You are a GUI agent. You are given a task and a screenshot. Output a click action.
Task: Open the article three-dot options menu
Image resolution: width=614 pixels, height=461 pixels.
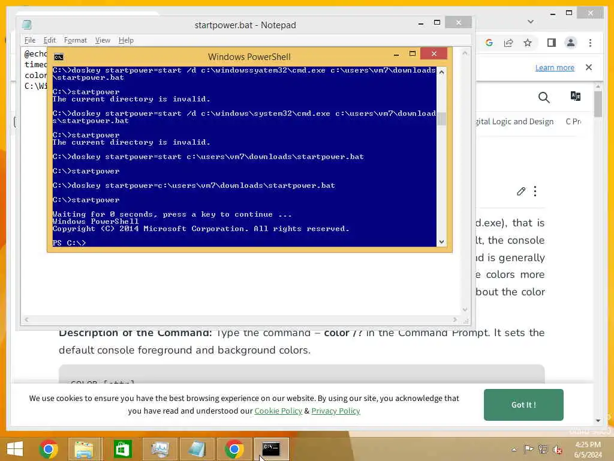click(535, 191)
